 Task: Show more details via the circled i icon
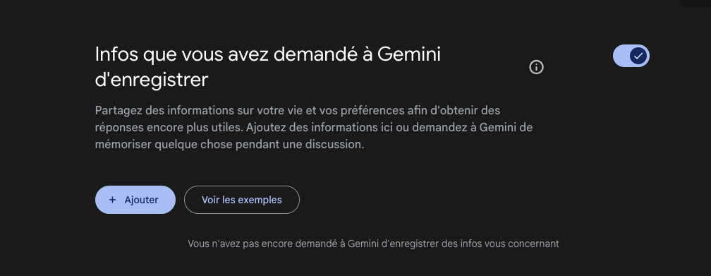(536, 67)
